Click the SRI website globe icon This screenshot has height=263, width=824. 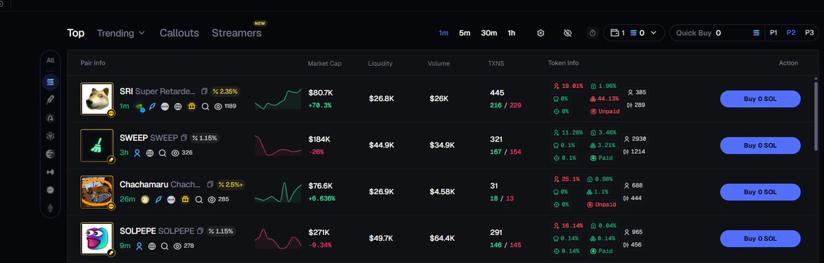[178, 106]
